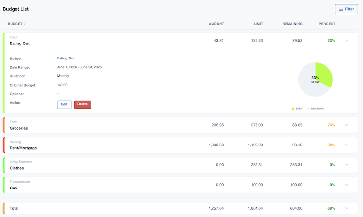
Task: Toggle the SPENT legend item in chart
Action: click(298, 109)
